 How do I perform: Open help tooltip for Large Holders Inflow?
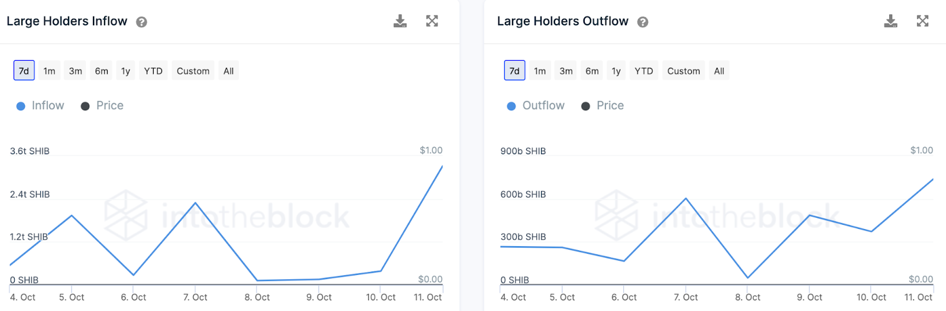tap(141, 22)
